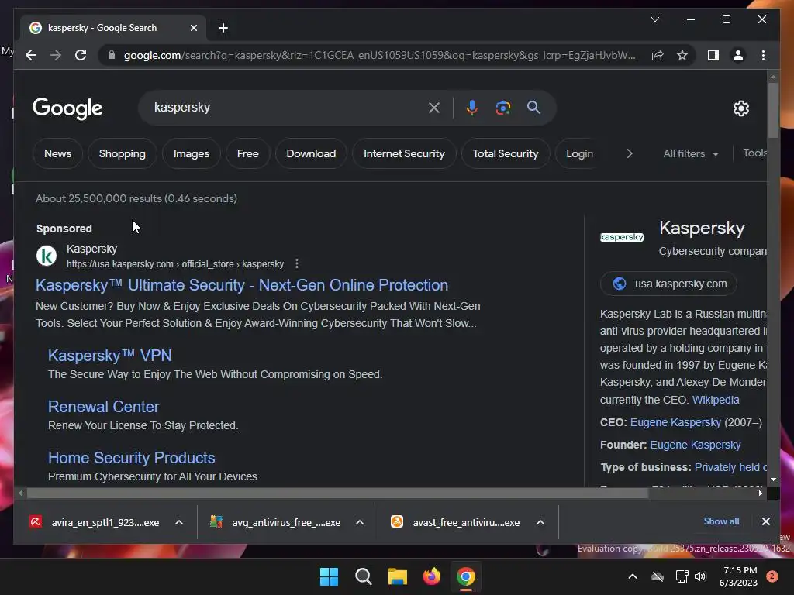Image resolution: width=794 pixels, height=595 pixels.
Task: Click the Kaspersky K favicon in the ad
Action: pyautogui.click(x=47, y=256)
